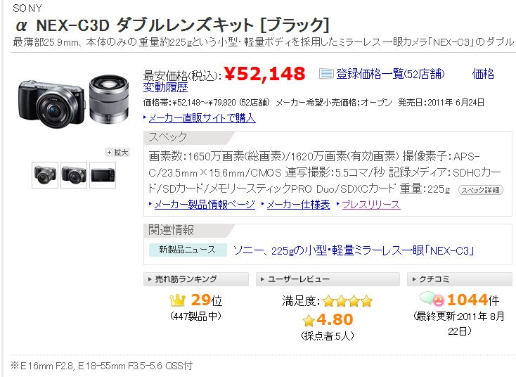Open the ユーザーレビュー section header
516x377 pixels.
(328, 279)
